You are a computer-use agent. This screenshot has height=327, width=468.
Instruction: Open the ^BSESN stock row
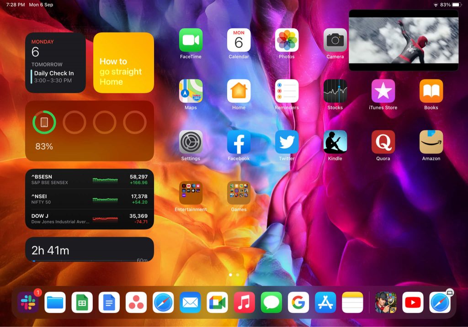(x=90, y=179)
